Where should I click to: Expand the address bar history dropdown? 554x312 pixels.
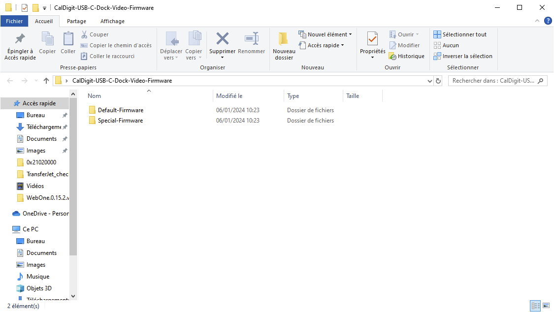(x=429, y=81)
